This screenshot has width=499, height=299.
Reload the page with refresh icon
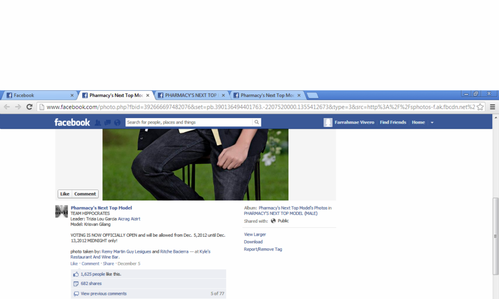point(29,107)
